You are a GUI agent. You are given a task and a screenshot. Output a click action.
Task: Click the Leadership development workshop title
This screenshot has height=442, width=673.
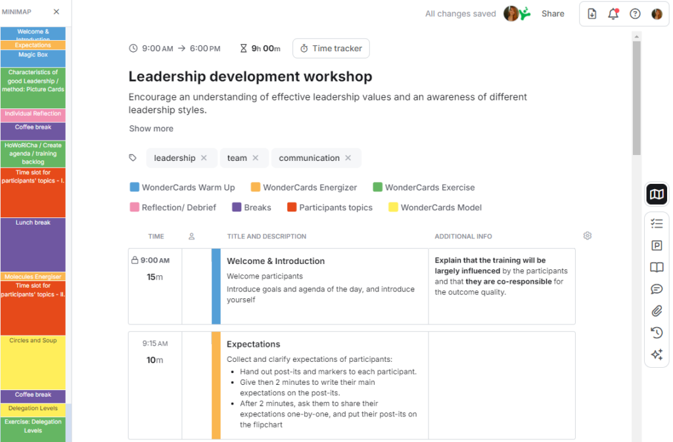[250, 77]
